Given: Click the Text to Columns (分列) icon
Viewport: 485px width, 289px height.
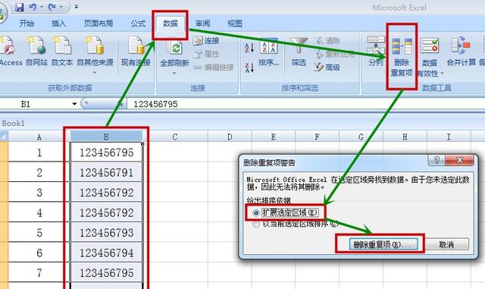Looking at the screenshot, I should [376, 46].
